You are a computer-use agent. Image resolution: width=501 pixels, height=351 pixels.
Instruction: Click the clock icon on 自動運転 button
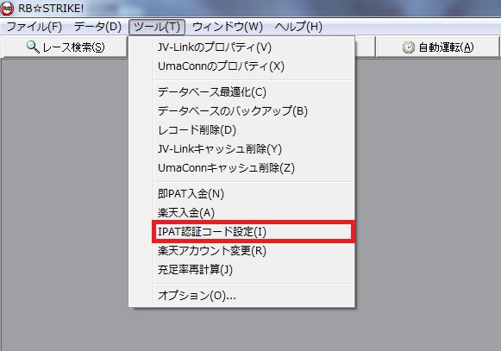tap(409, 47)
